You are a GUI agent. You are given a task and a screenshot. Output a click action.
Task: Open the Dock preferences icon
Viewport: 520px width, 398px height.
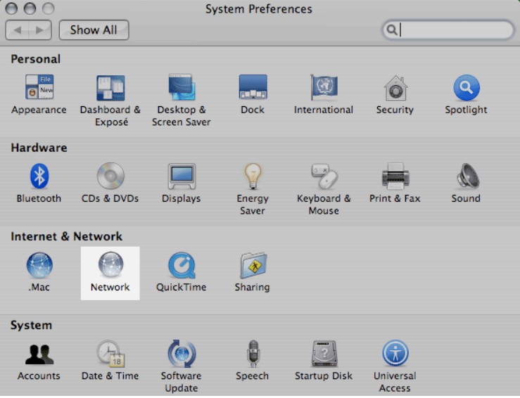(x=253, y=87)
